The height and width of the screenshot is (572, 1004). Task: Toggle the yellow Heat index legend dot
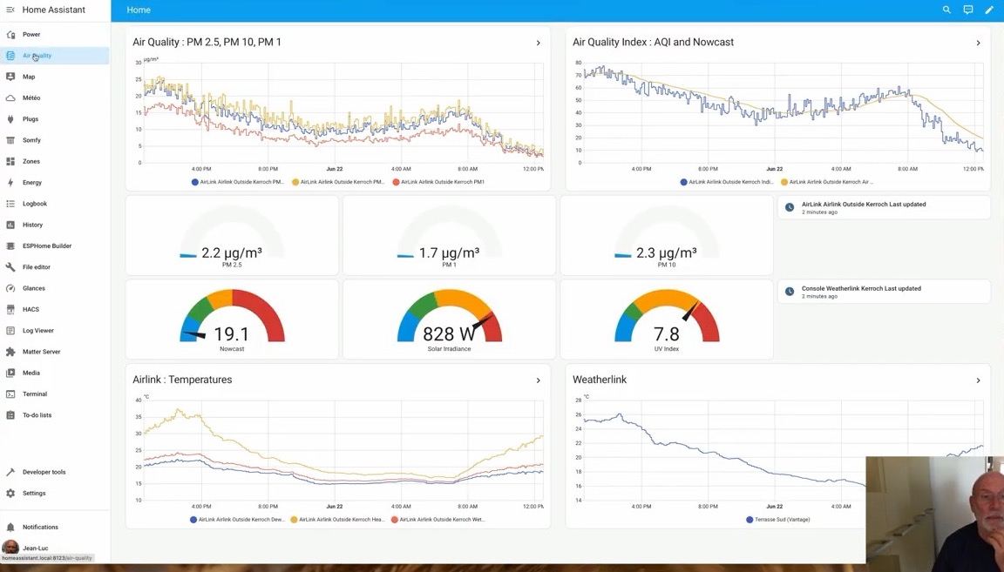click(295, 520)
